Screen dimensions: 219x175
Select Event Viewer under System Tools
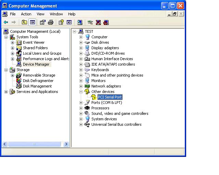click(34, 42)
